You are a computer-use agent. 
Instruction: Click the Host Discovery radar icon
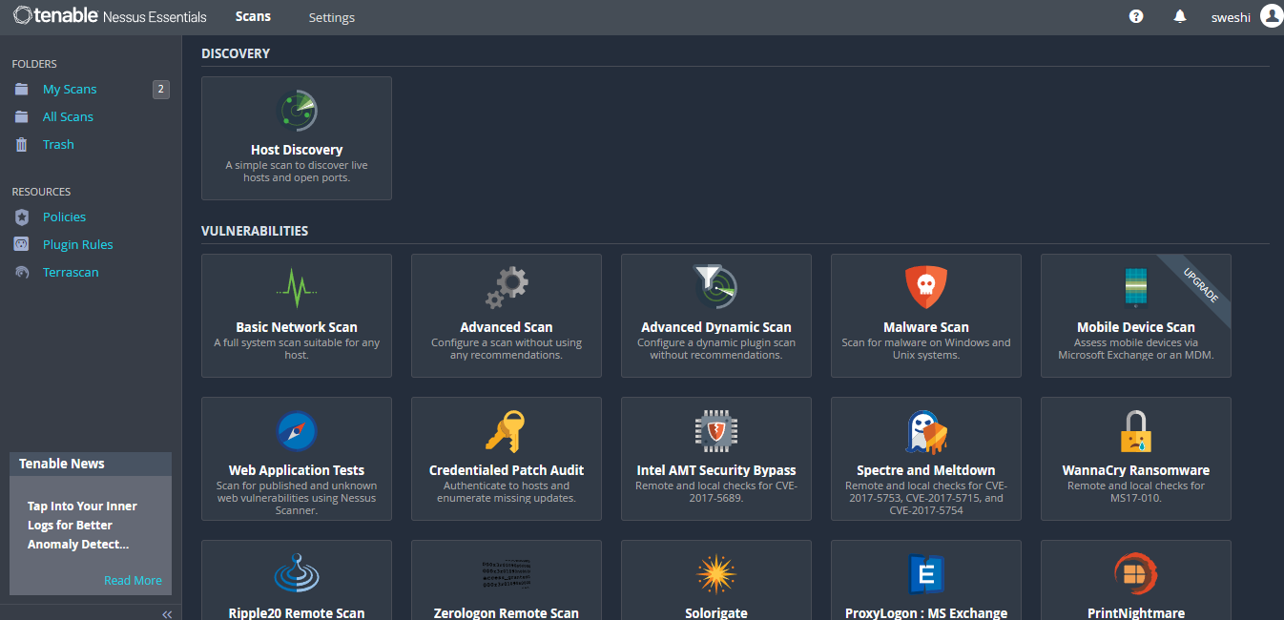[296, 112]
